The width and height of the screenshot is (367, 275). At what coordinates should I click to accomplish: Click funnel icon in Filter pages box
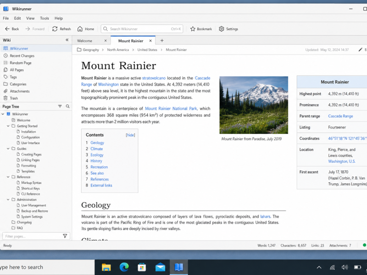[65, 236]
